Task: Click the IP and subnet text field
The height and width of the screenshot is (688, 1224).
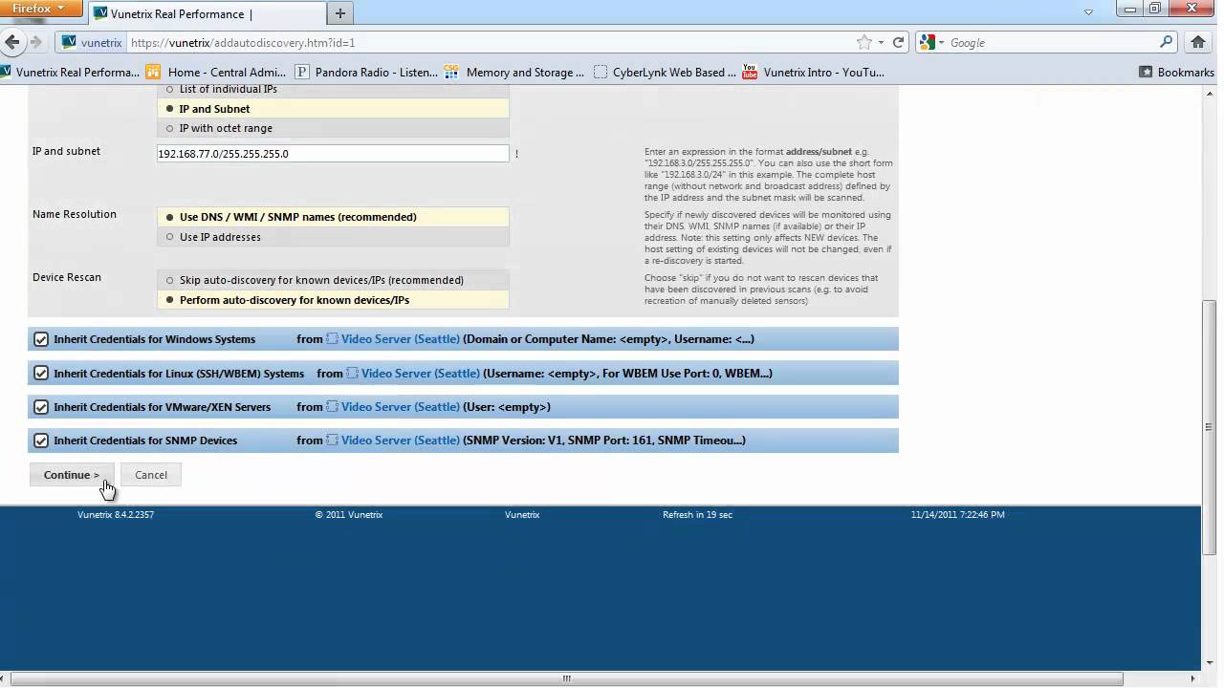Action: coord(333,153)
